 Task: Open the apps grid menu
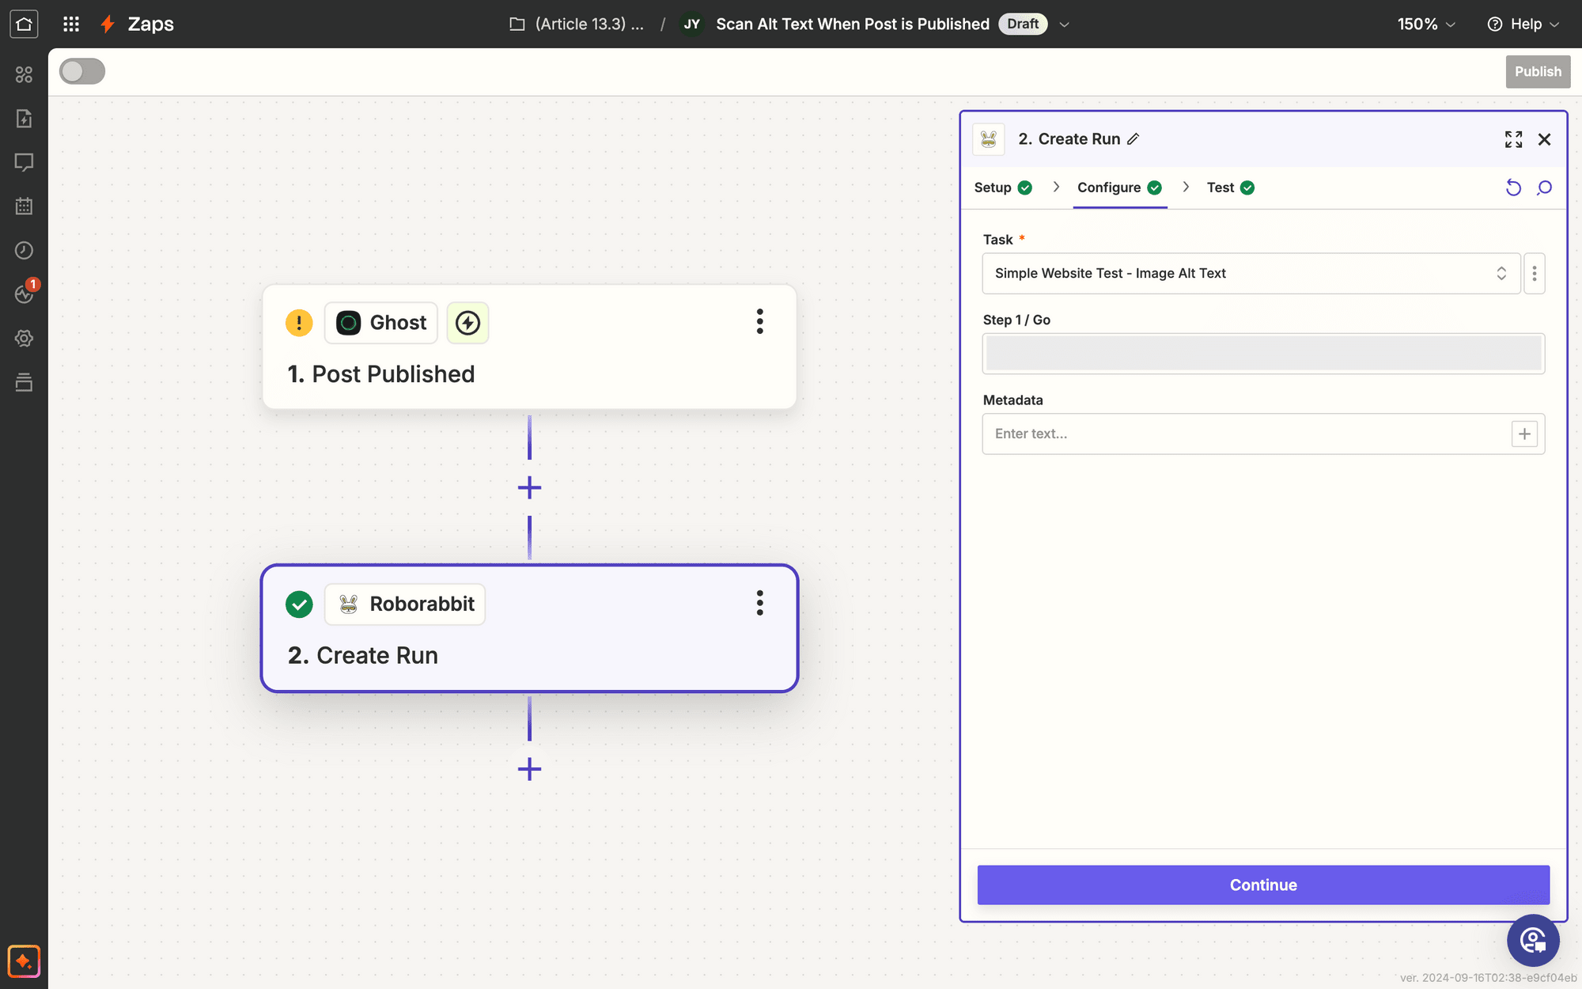pyautogui.click(x=71, y=24)
